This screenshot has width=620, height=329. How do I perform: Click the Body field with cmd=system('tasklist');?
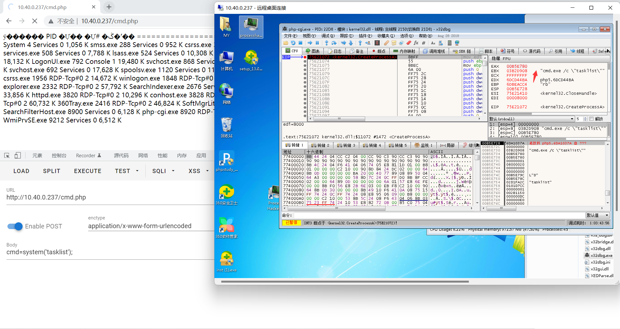coord(110,252)
